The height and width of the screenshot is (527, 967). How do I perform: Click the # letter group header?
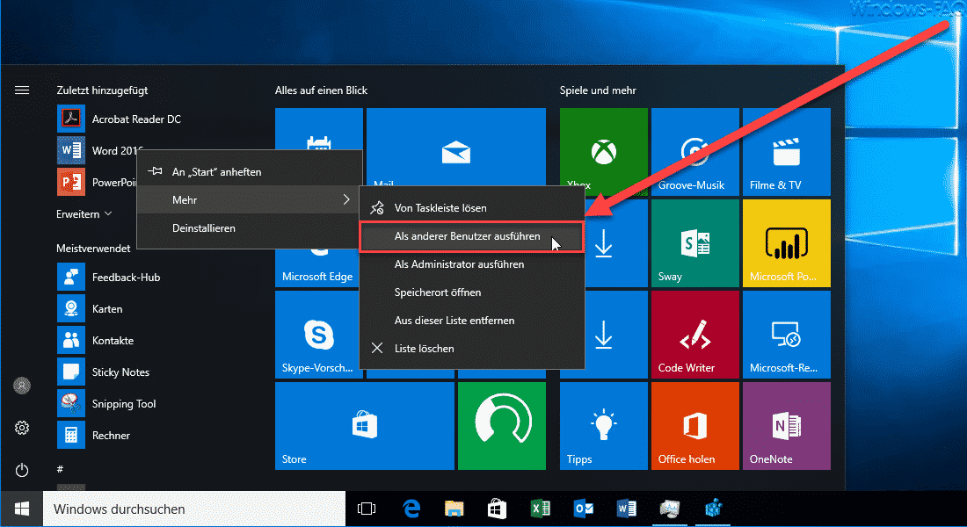[60, 469]
